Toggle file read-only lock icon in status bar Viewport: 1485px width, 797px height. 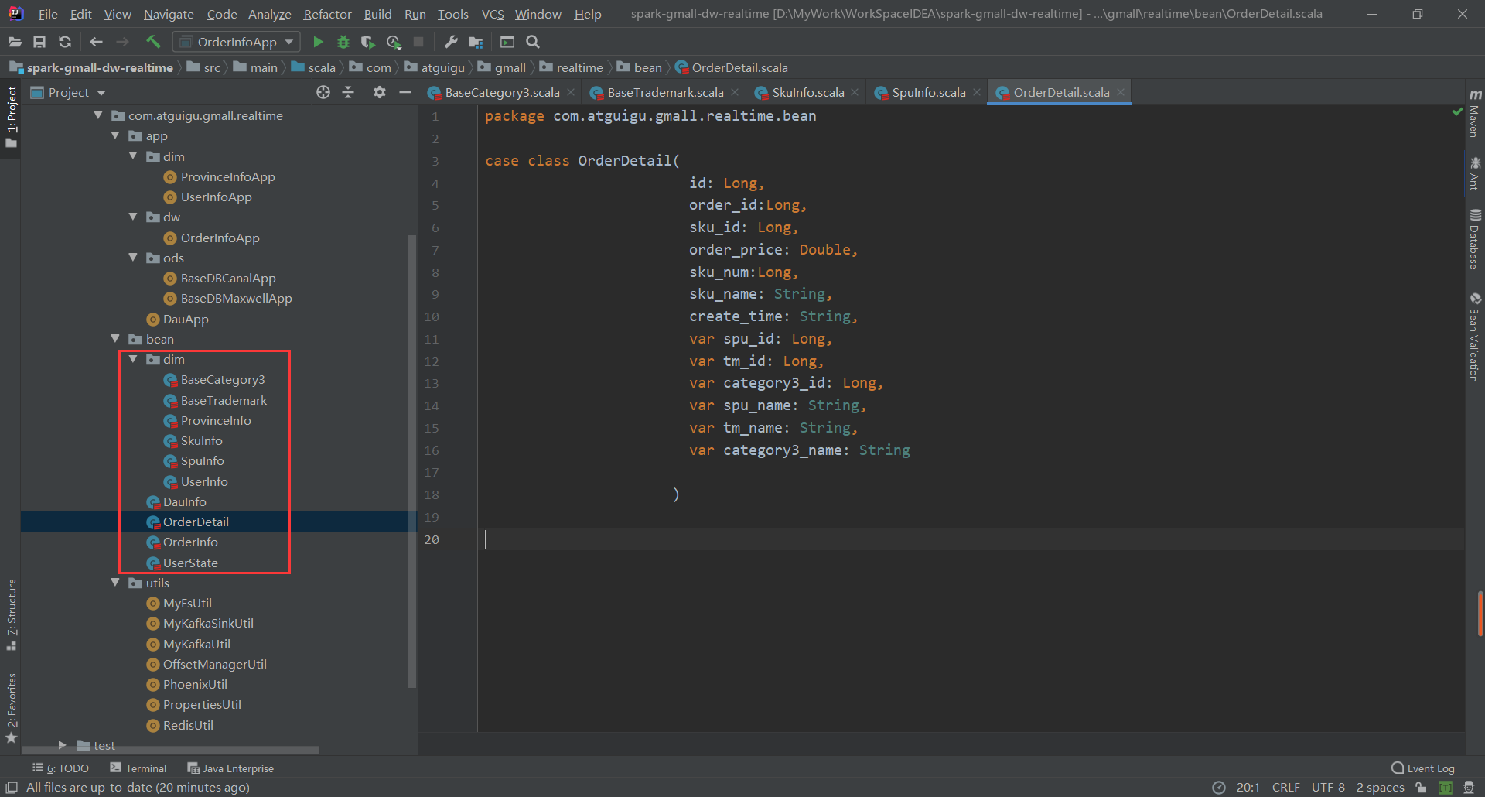point(1421,787)
